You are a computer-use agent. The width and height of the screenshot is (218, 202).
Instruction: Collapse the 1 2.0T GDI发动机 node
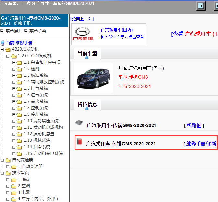pyautogui.click(x=8, y=56)
